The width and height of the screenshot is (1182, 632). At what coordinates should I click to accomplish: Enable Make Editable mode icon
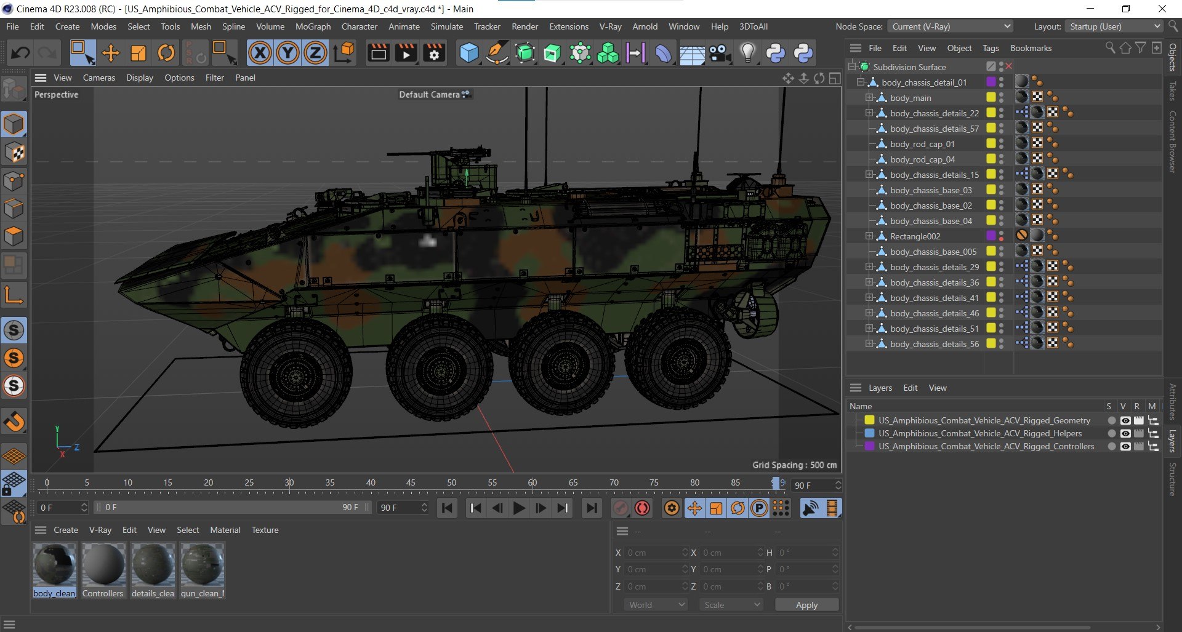point(14,90)
